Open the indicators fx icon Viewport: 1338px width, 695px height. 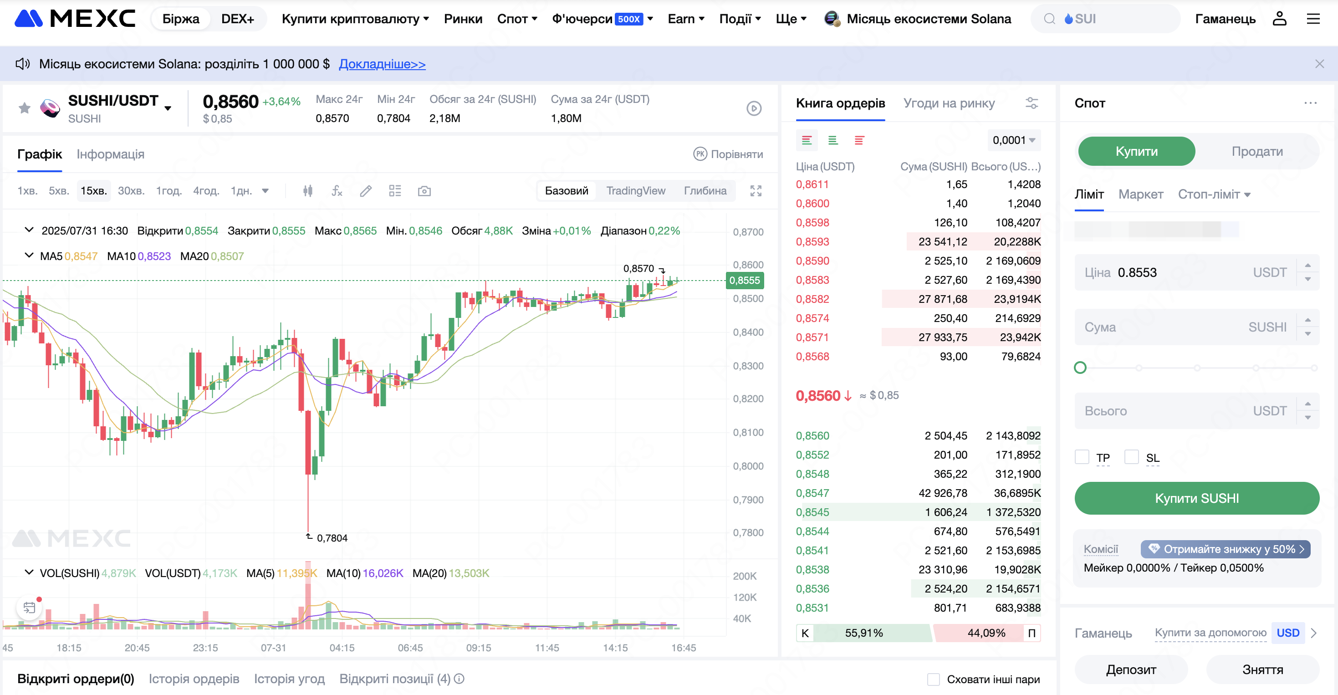tap(337, 191)
